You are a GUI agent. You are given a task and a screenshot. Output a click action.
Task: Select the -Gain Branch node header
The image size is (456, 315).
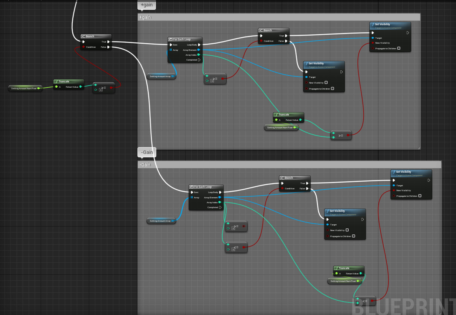coord(295,178)
